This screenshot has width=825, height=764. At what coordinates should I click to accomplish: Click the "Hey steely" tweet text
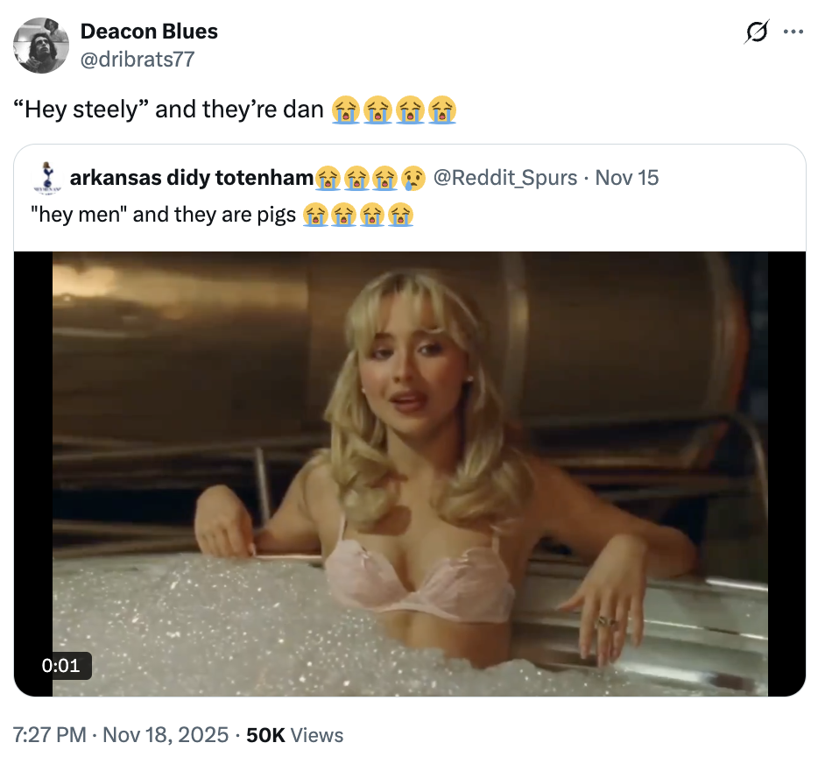[x=171, y=110]
